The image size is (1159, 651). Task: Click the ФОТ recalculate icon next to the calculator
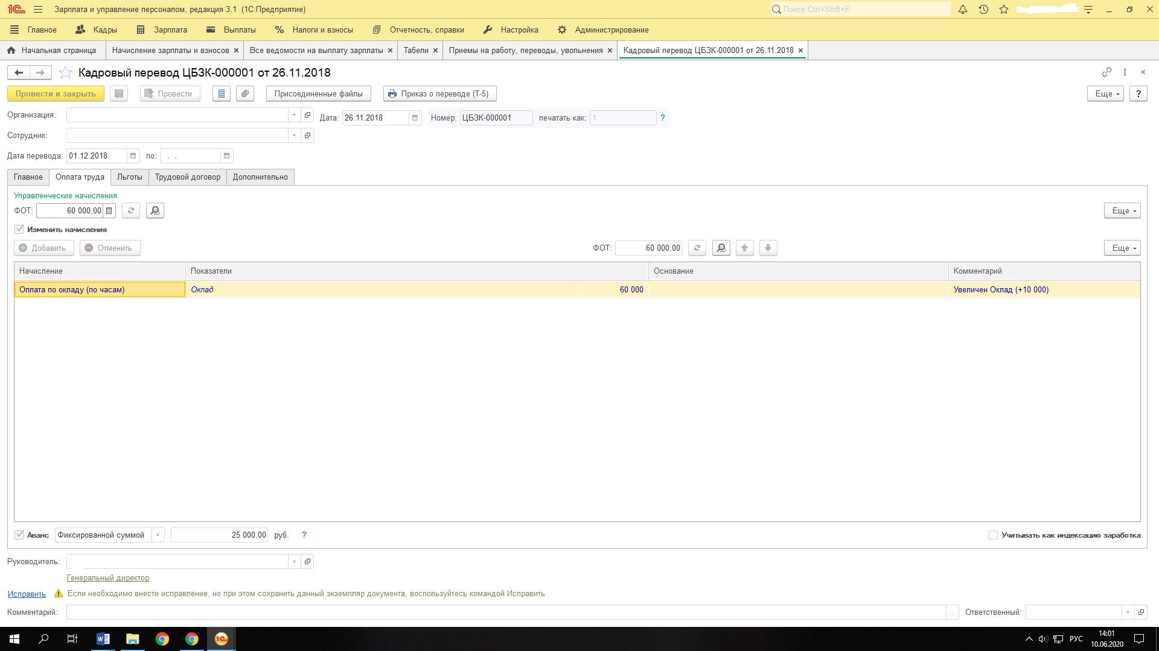(131, 210)
